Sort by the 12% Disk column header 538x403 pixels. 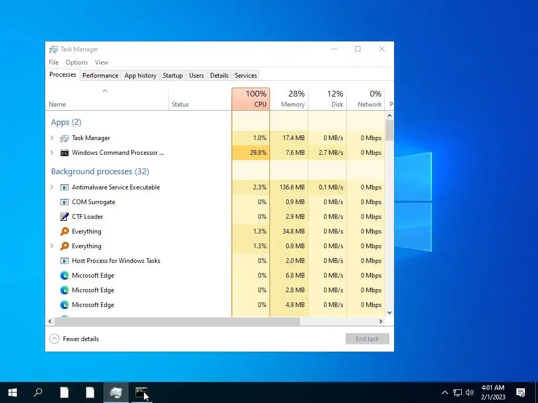click(328, 99)
